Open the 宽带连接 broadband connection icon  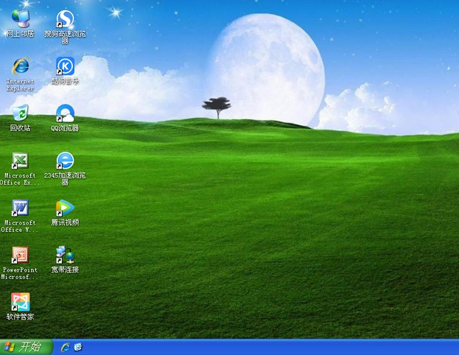pos(65,256)
